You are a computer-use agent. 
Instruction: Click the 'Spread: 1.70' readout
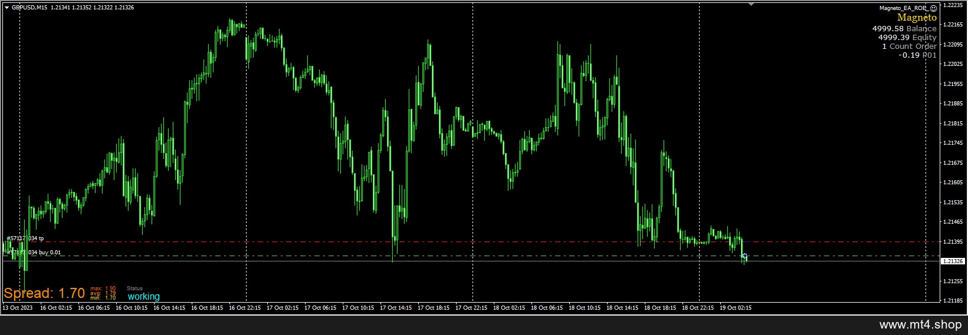[44, 293]
